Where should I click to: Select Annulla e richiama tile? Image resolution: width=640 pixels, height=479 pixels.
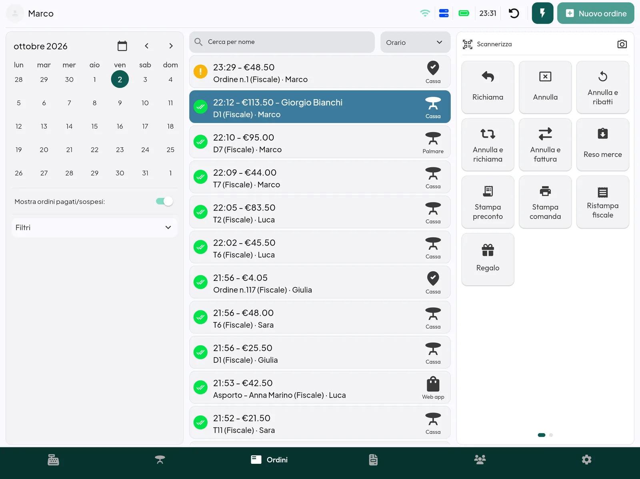coord(488,144)
